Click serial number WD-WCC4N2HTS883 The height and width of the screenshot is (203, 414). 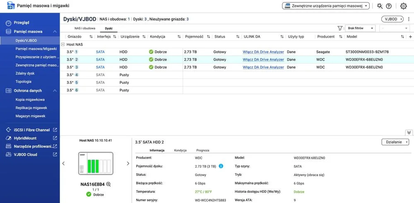[x=210, y=201]
